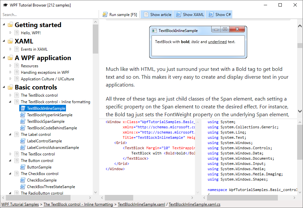Viewport: 303px width, 208px height.
Task: Click inside the Search box
Action: (49, 14)
